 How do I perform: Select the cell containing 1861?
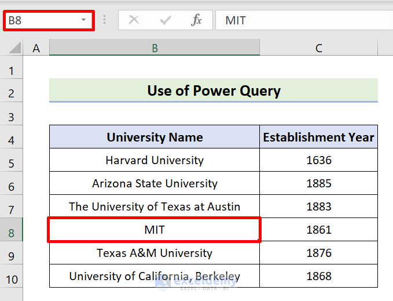318,230
